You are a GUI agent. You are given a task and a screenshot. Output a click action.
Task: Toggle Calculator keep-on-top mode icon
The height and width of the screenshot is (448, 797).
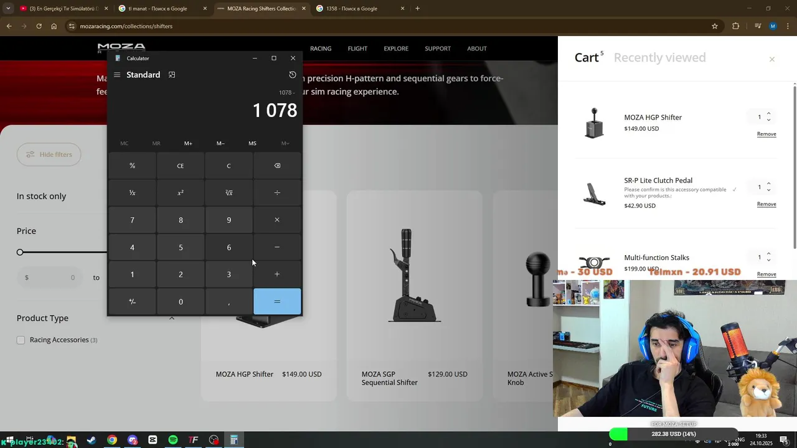pyautogui.click(x=172, y=75)
